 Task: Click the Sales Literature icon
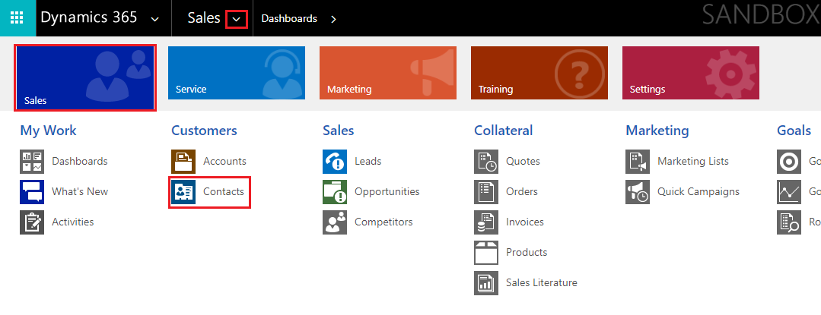pos(486,283)
